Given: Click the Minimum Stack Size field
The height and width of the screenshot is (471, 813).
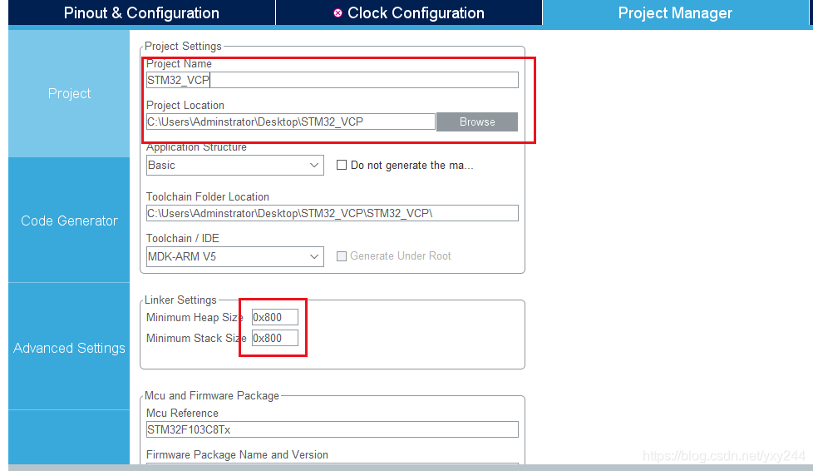Looking at the screenshot, I should point(275,338).
